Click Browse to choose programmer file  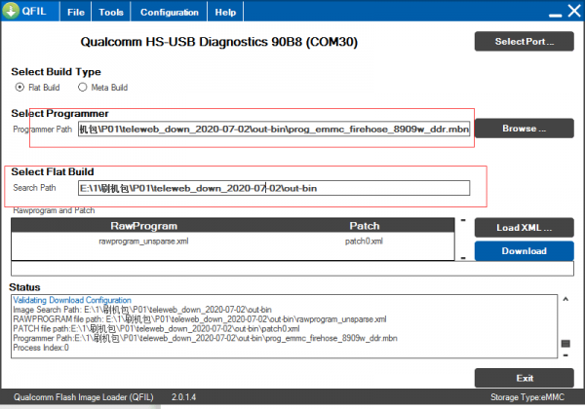coord(524,129)
